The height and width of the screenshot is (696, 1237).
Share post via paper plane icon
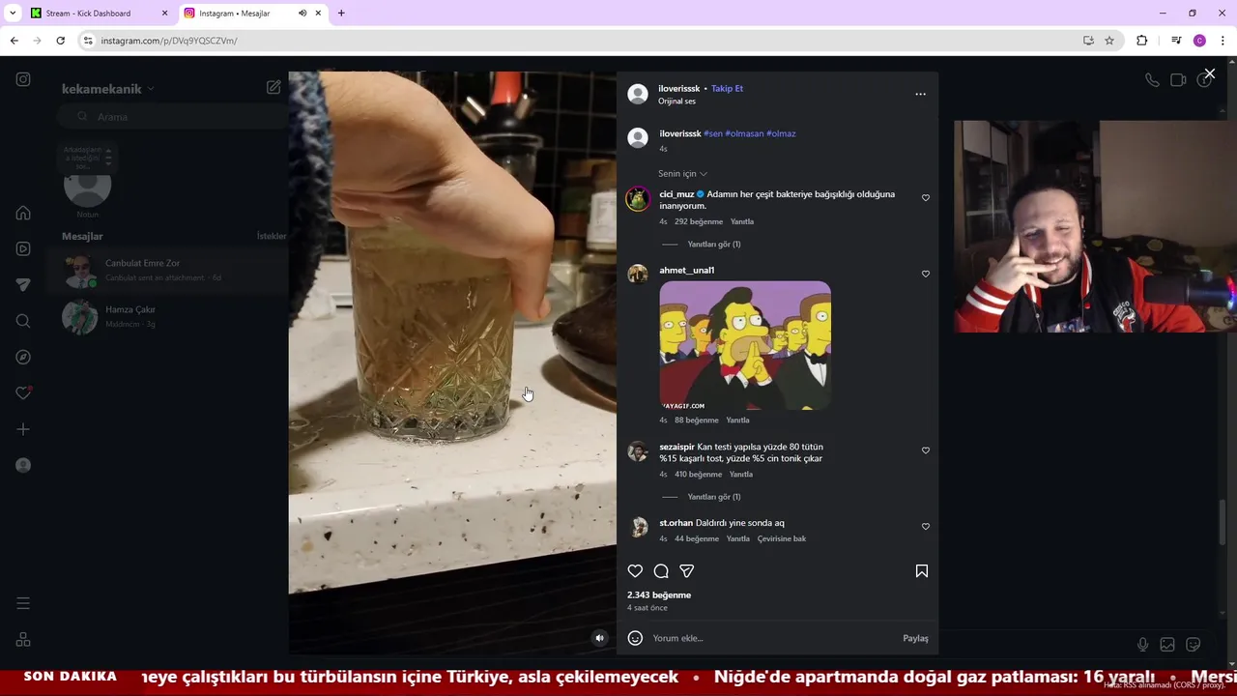pyautogui.click(x=687, y=571)
